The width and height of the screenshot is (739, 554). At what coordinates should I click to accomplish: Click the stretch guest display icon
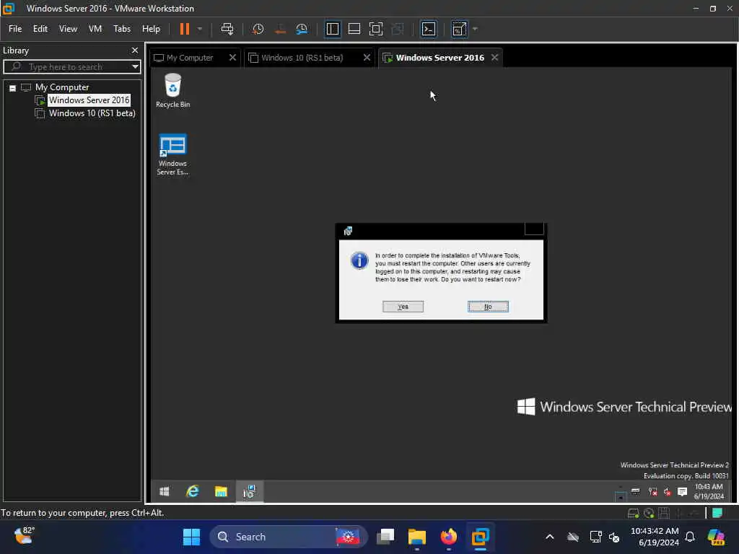click(x=459, y=29)
